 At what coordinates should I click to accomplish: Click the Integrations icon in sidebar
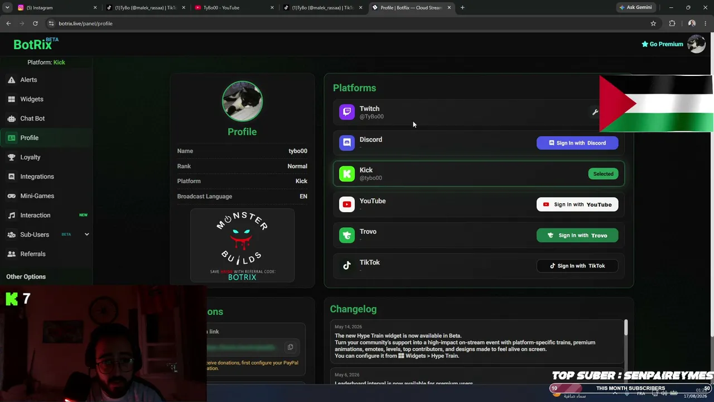(x=11, y=176)
